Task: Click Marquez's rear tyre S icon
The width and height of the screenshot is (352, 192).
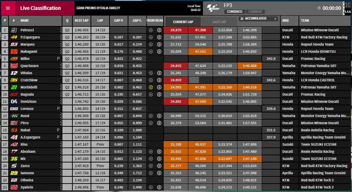Action: coord(159,44)
